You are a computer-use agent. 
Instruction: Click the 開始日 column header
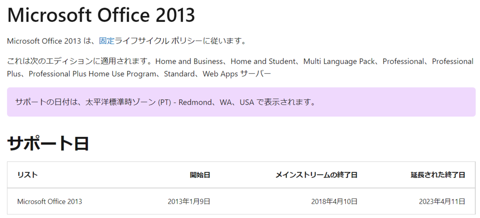pyautogui.click(x=200, y=175)
